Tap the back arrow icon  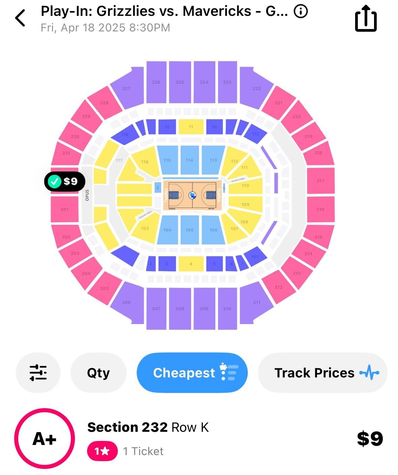tap(20, 18)
